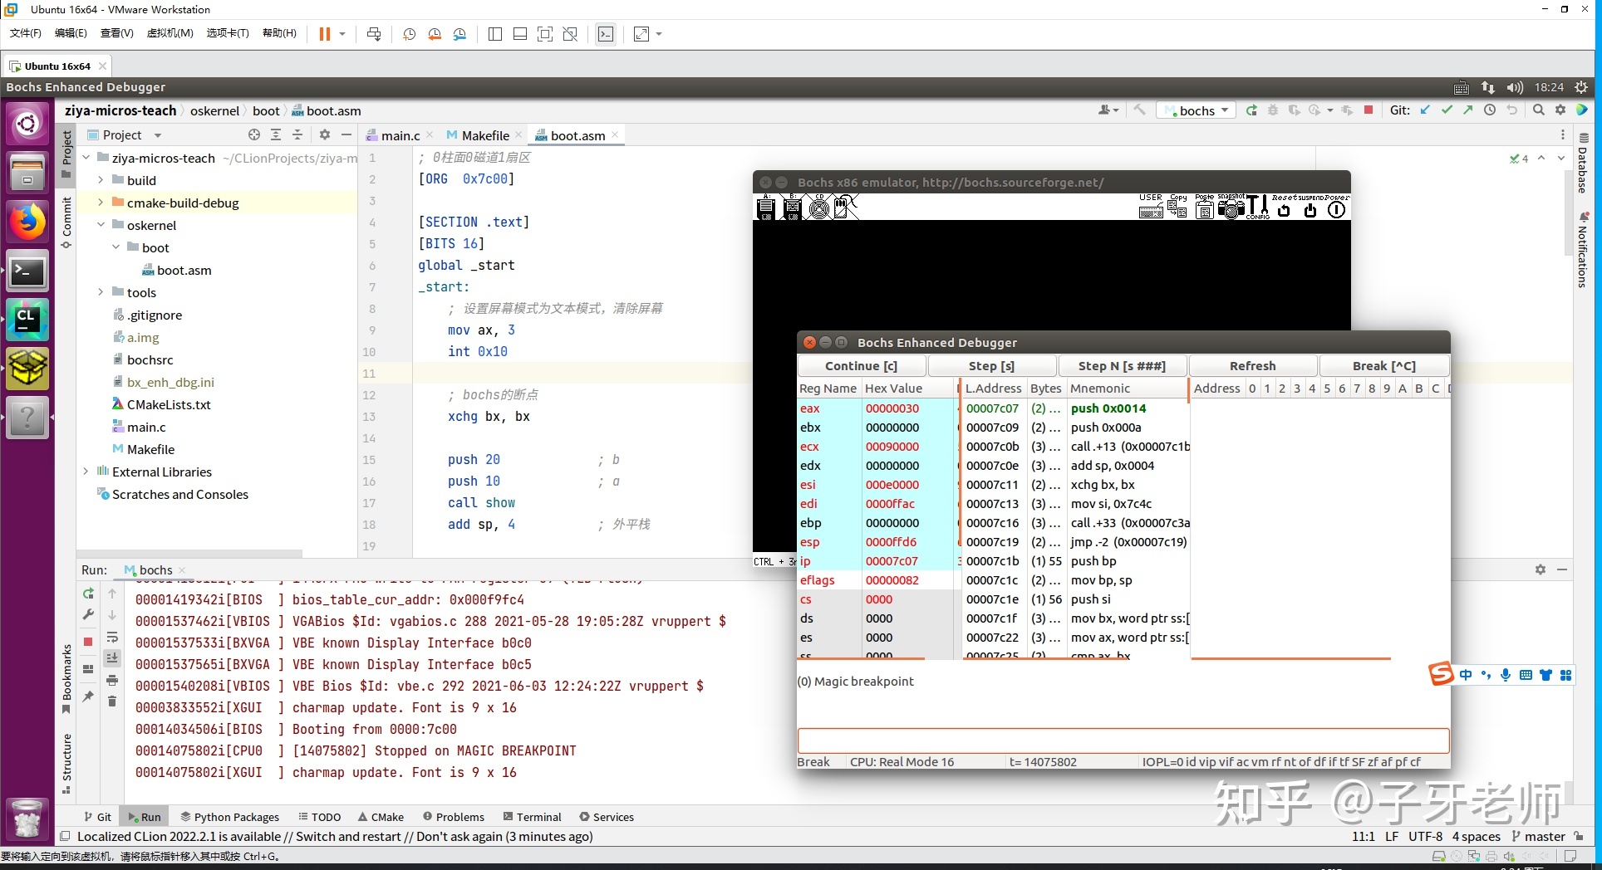The image size is (1602, 870).
Task: Expand the build folder
Action: (101, 180)
